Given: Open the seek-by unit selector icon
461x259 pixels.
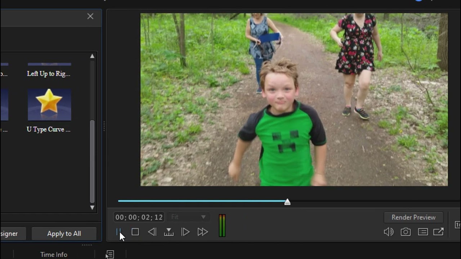Looking at the screenshot, I should pyautogui.click(x=169, y=232).
